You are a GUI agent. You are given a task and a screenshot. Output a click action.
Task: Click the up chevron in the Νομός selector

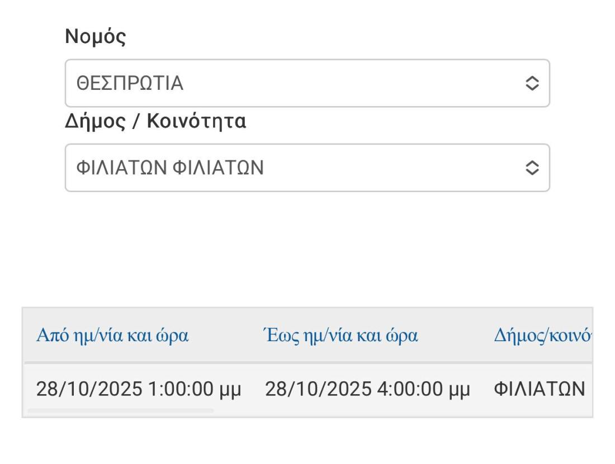[x=532, y=79]
